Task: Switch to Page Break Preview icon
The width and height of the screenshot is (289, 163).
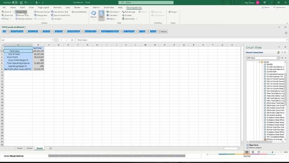Action: (x=259, y=152)
